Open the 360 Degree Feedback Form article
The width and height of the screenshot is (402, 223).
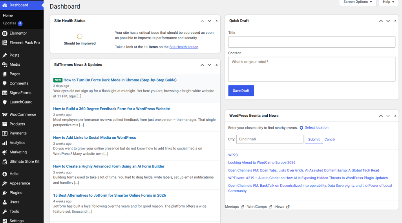tap(111, 109)
